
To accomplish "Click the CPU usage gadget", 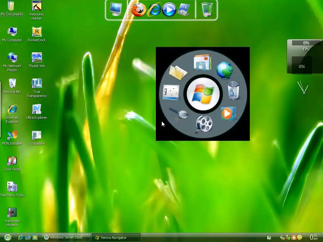I will point(305,56).
